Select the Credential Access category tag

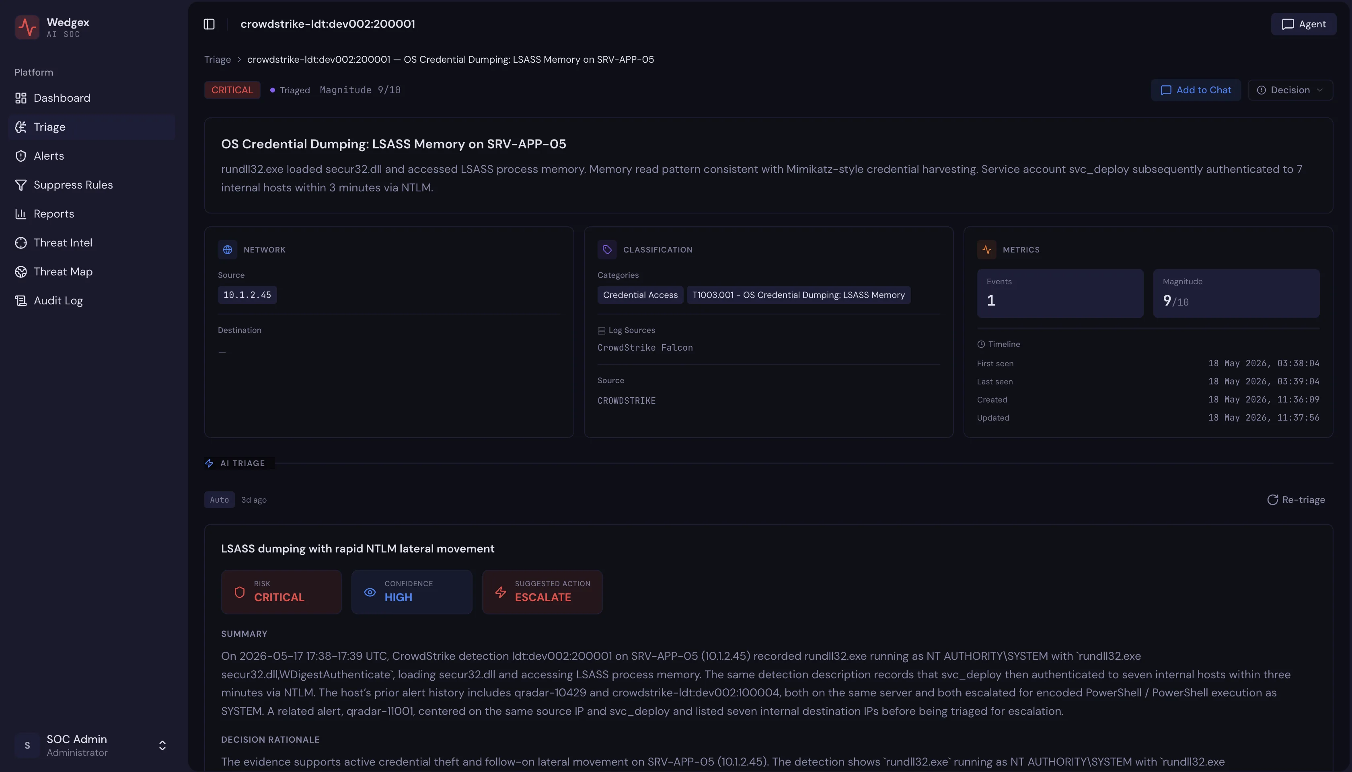tap(640, 295)
